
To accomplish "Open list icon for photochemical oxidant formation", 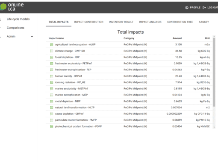I will pos(51,126).
